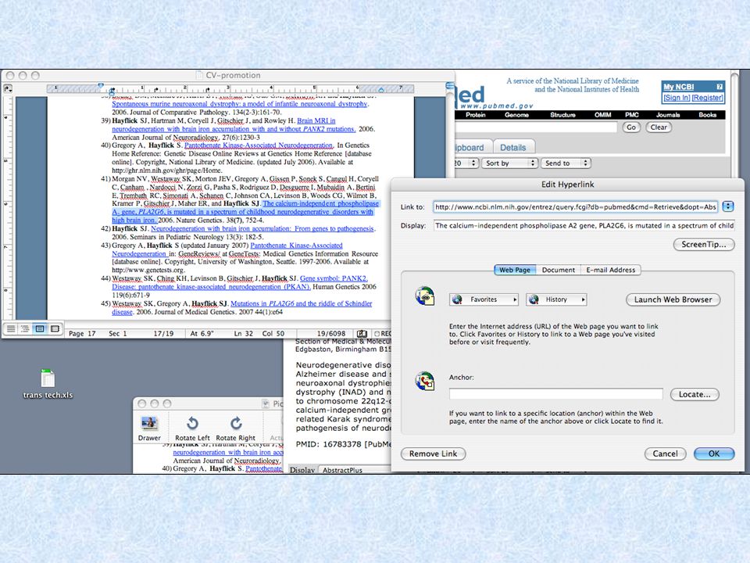This screenshot has height=563, width=750.
Task: Open PMC in PubMed black bar
Action: point(632,115)
